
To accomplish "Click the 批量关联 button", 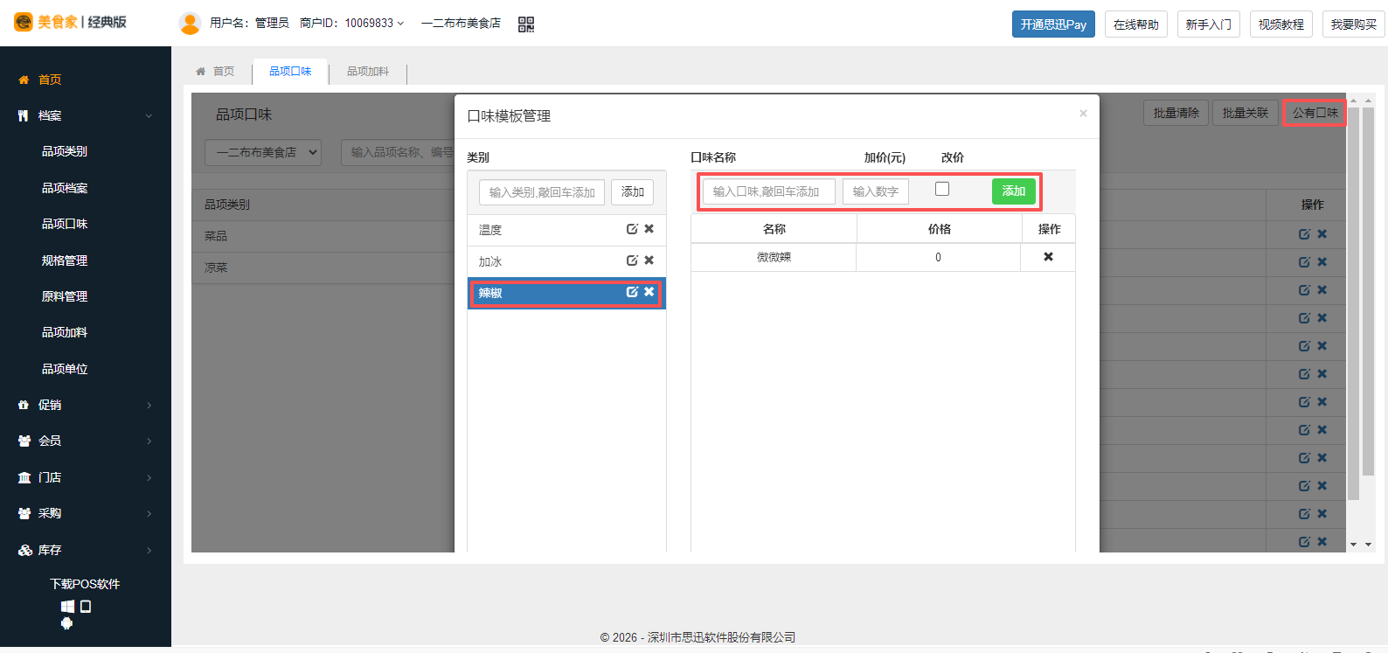I will click(x=1246, y=113).
